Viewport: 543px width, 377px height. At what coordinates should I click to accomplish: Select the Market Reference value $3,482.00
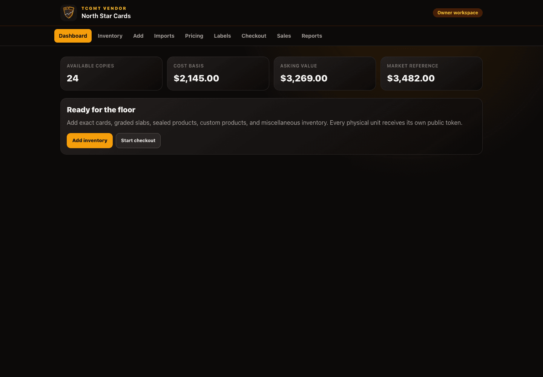pos(411,78)
